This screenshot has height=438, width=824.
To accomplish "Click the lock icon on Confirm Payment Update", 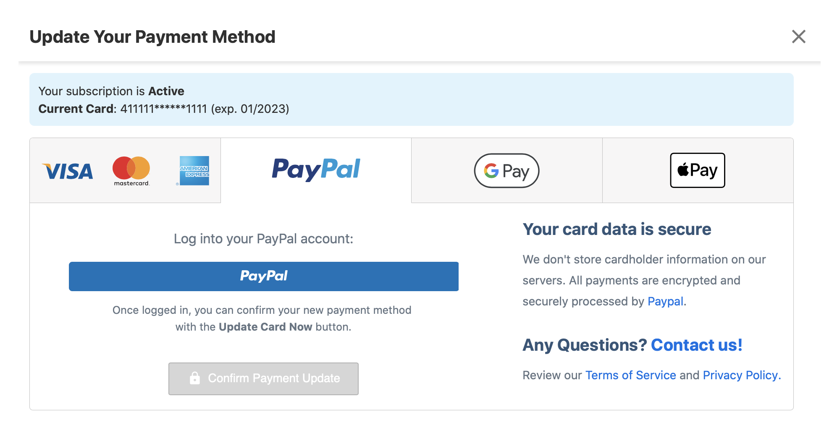I will 194,378.
